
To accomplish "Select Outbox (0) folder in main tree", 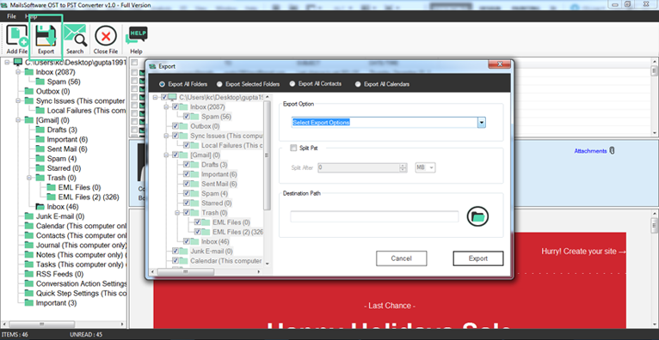I will tap(53, 91).
